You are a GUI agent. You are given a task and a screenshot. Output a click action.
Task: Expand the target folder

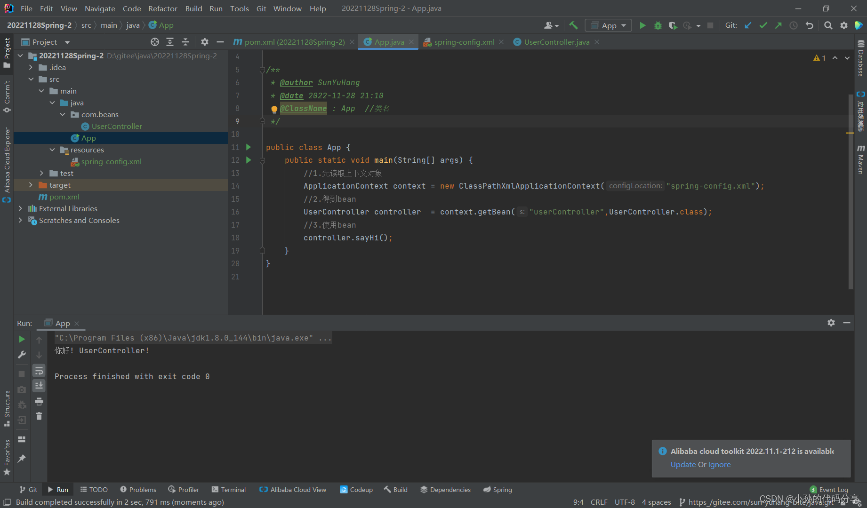[31, 185]
